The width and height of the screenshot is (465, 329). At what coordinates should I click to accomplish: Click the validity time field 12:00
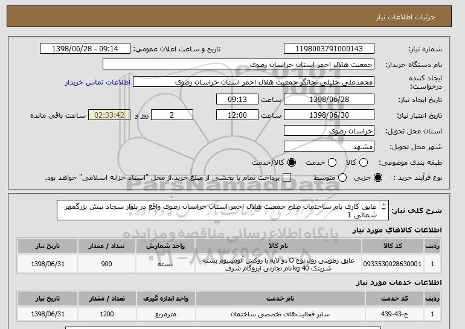tap(237, 115)
